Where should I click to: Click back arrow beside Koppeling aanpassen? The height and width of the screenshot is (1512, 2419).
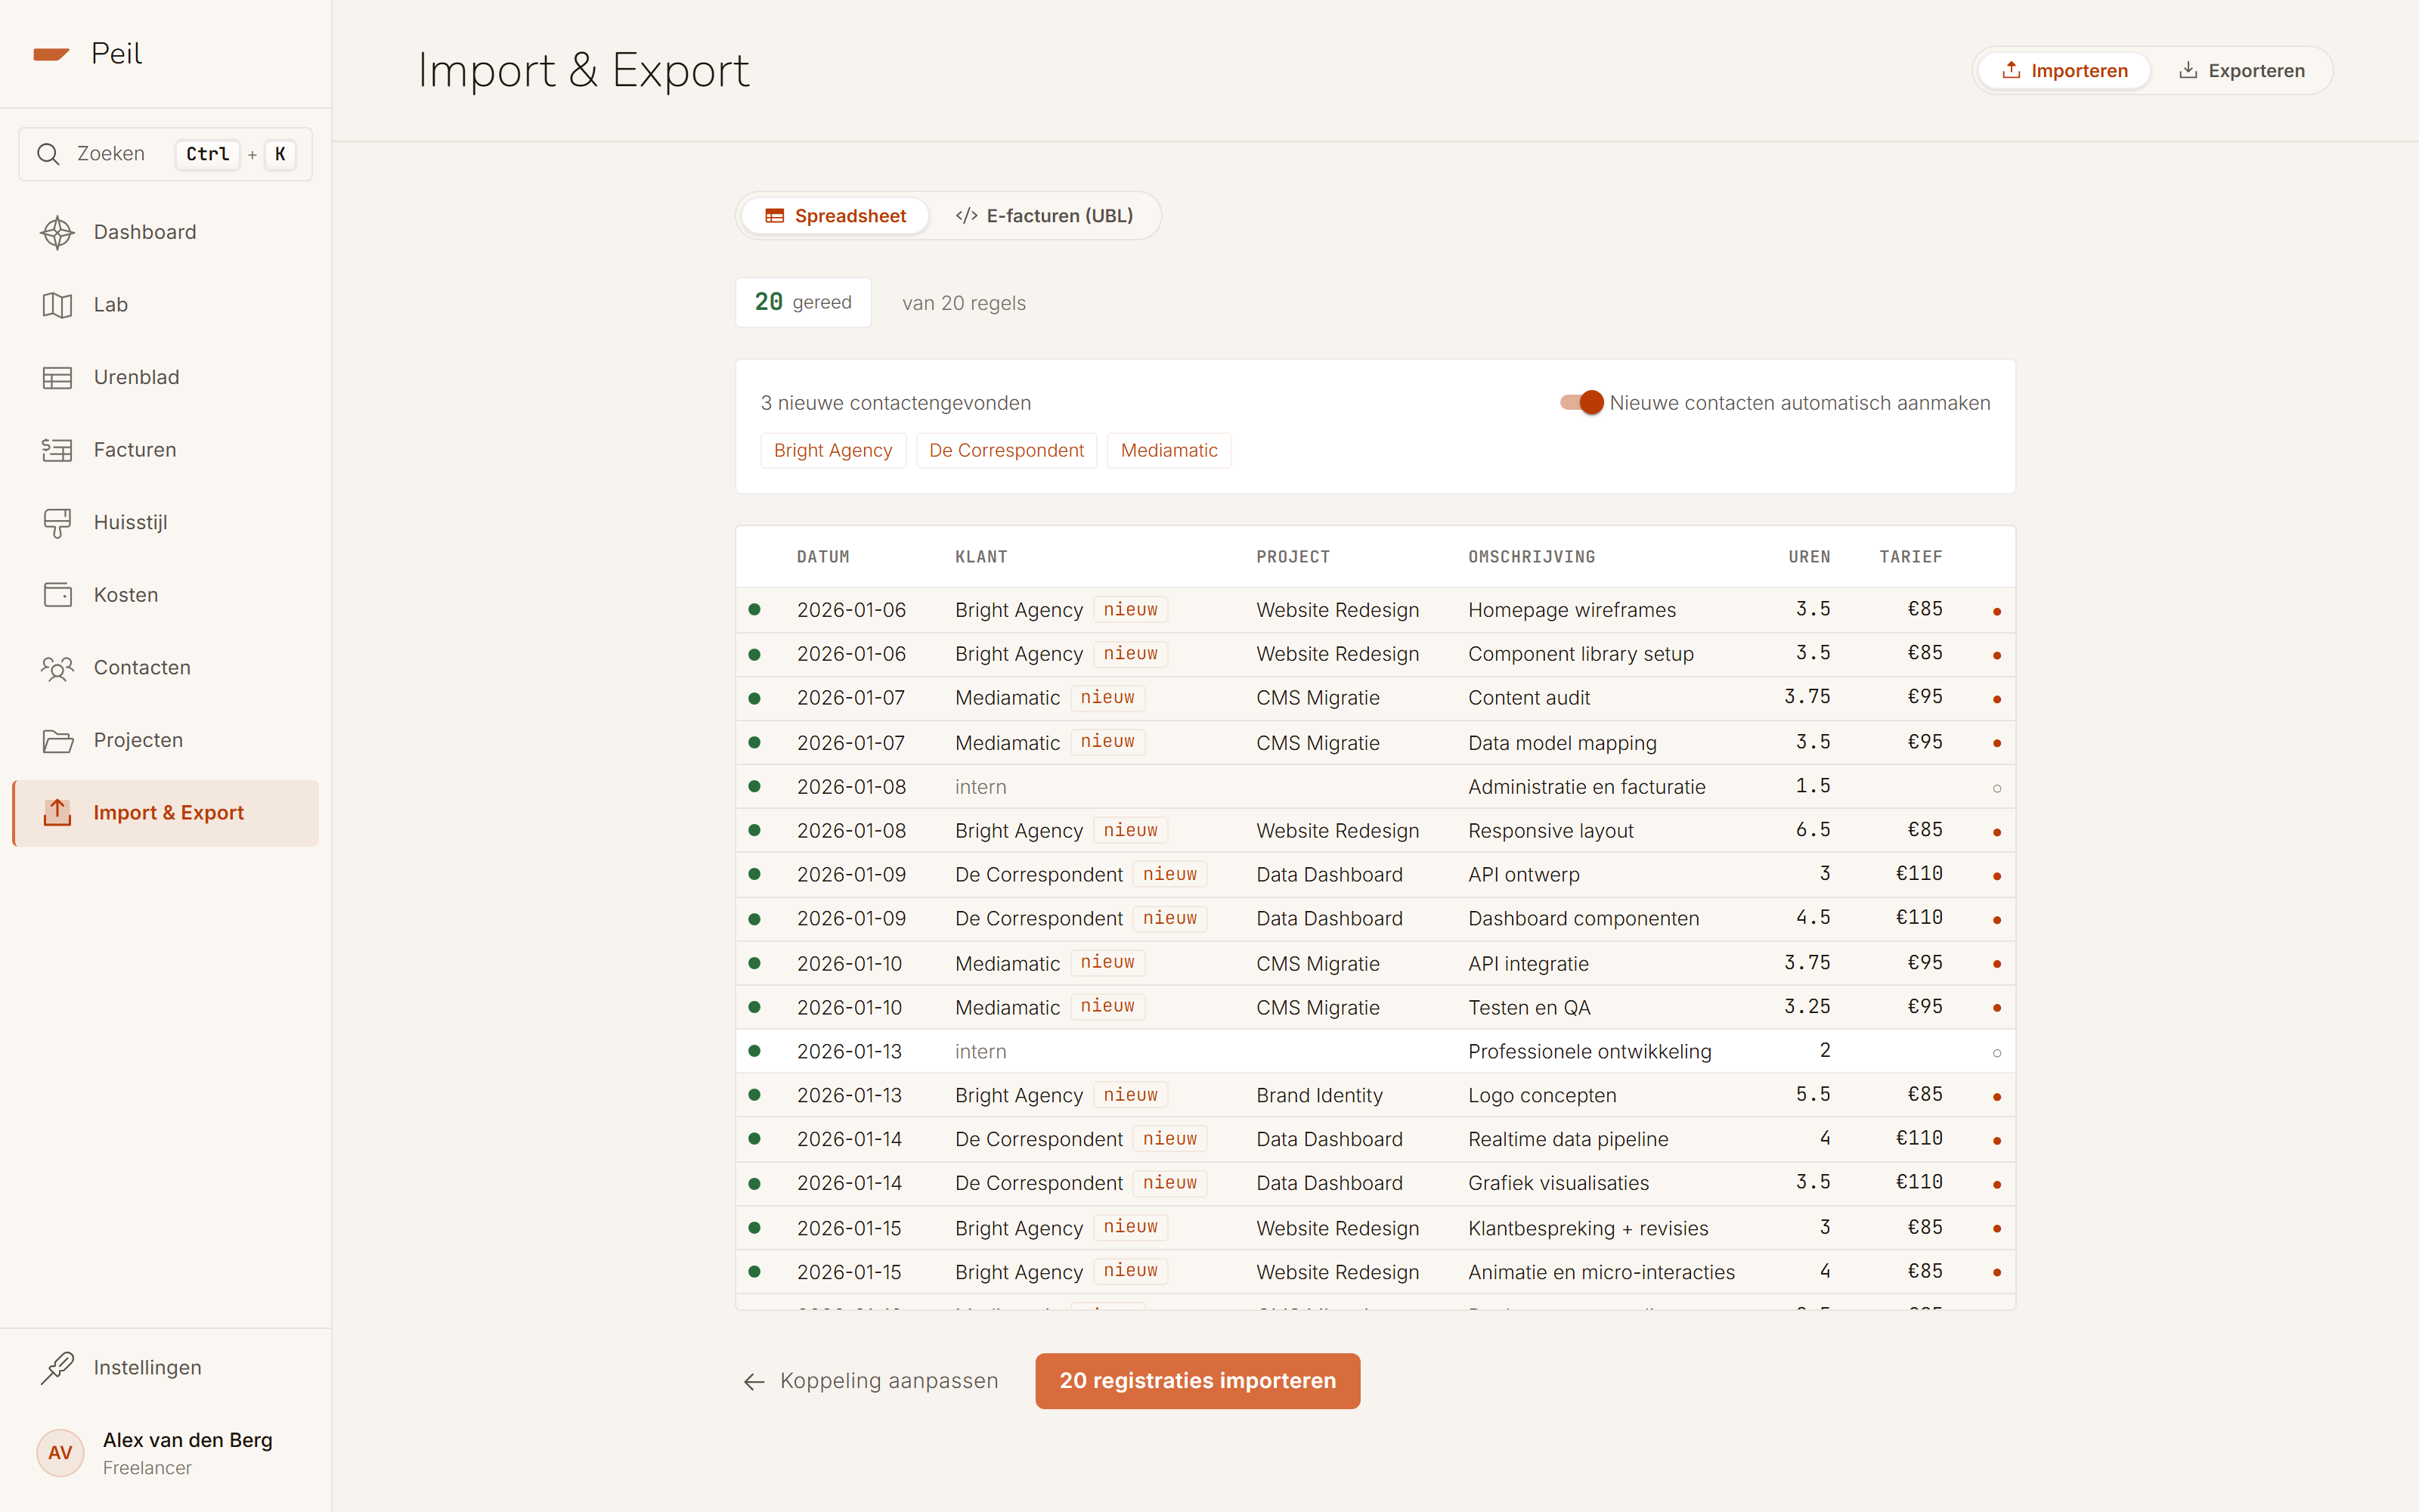[754, 1381]
